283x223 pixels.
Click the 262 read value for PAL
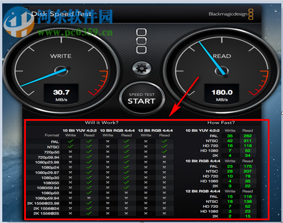tap(248, 136)
